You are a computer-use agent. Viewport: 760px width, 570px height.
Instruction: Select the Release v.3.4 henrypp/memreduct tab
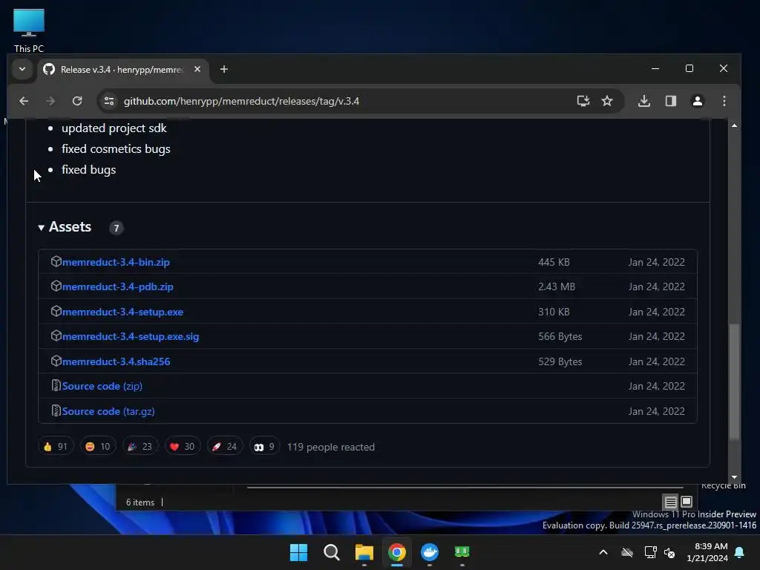tap(123, 69)
